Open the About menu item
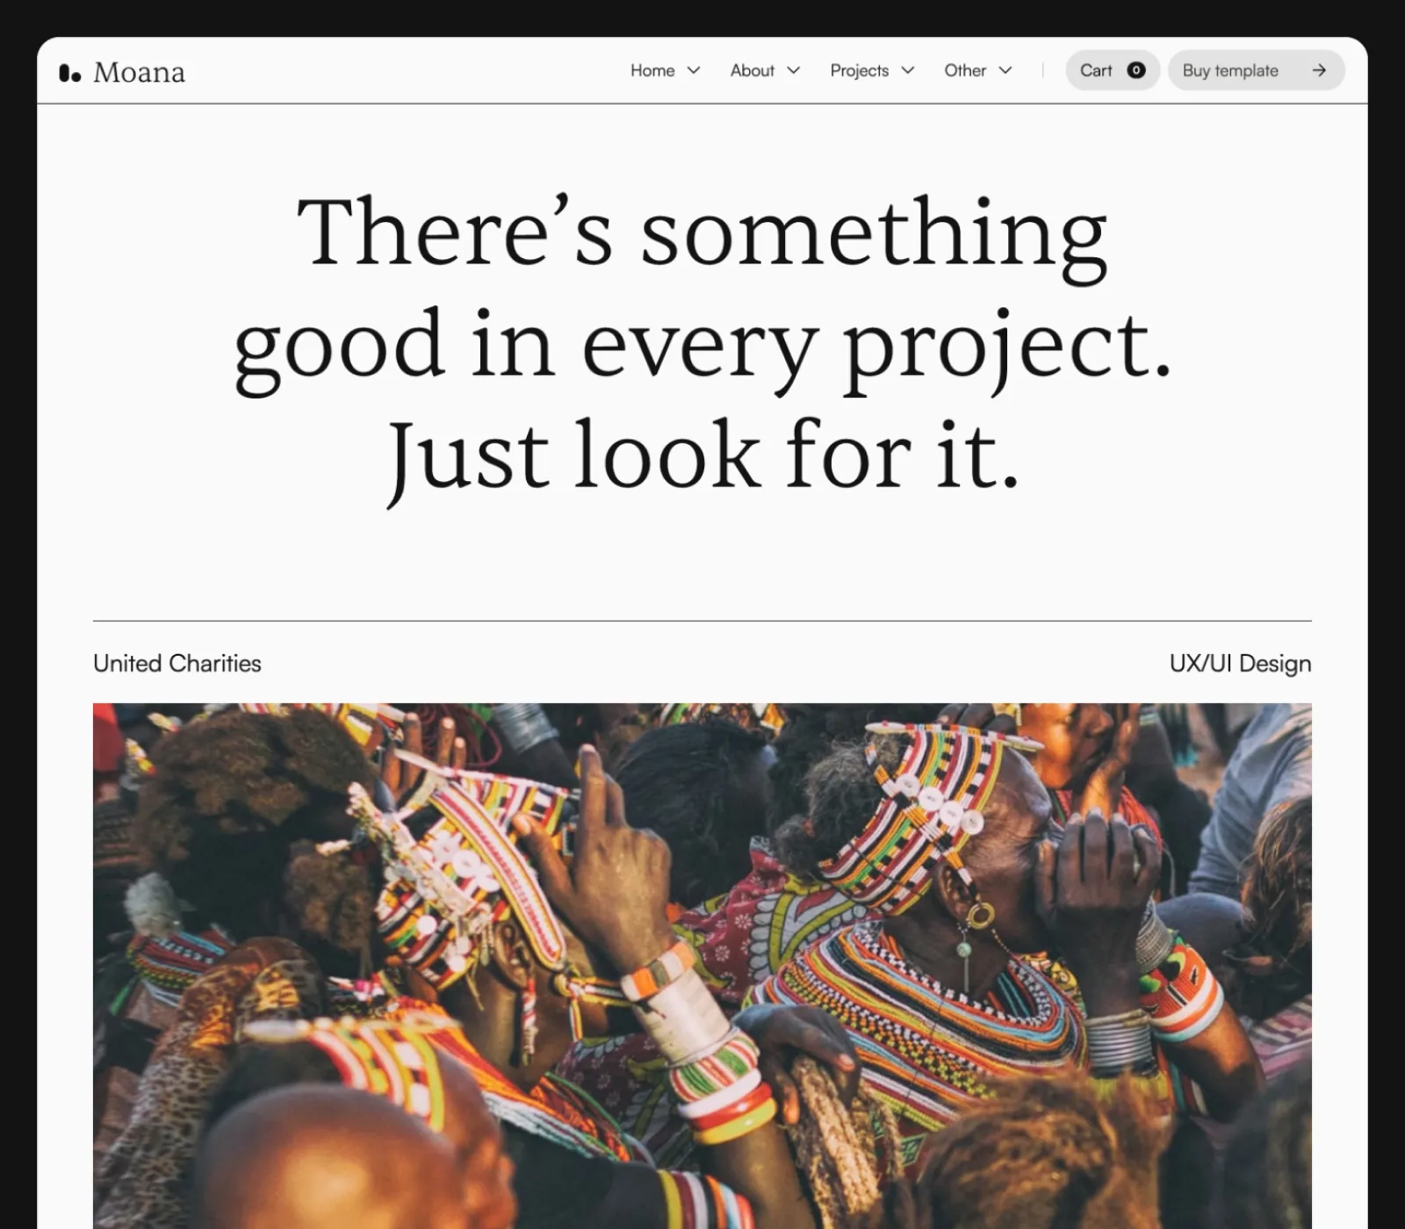This screenshot has width=1405, height=1229. pyautogui.click(x=753, y=70)
